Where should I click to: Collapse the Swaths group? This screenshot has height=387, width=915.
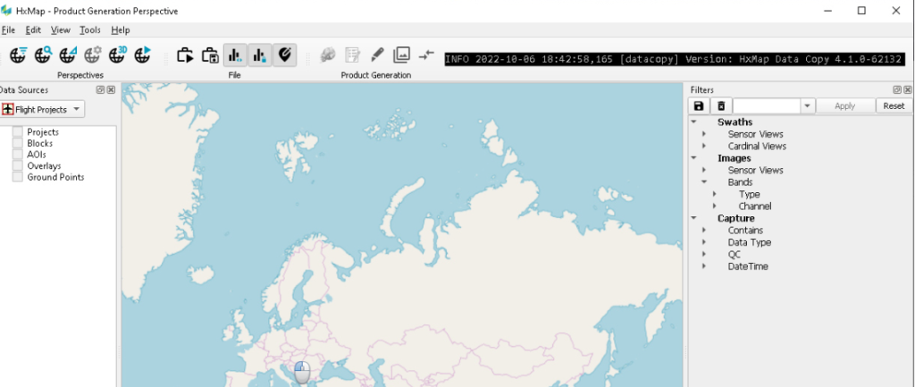[x=693, y=122]
